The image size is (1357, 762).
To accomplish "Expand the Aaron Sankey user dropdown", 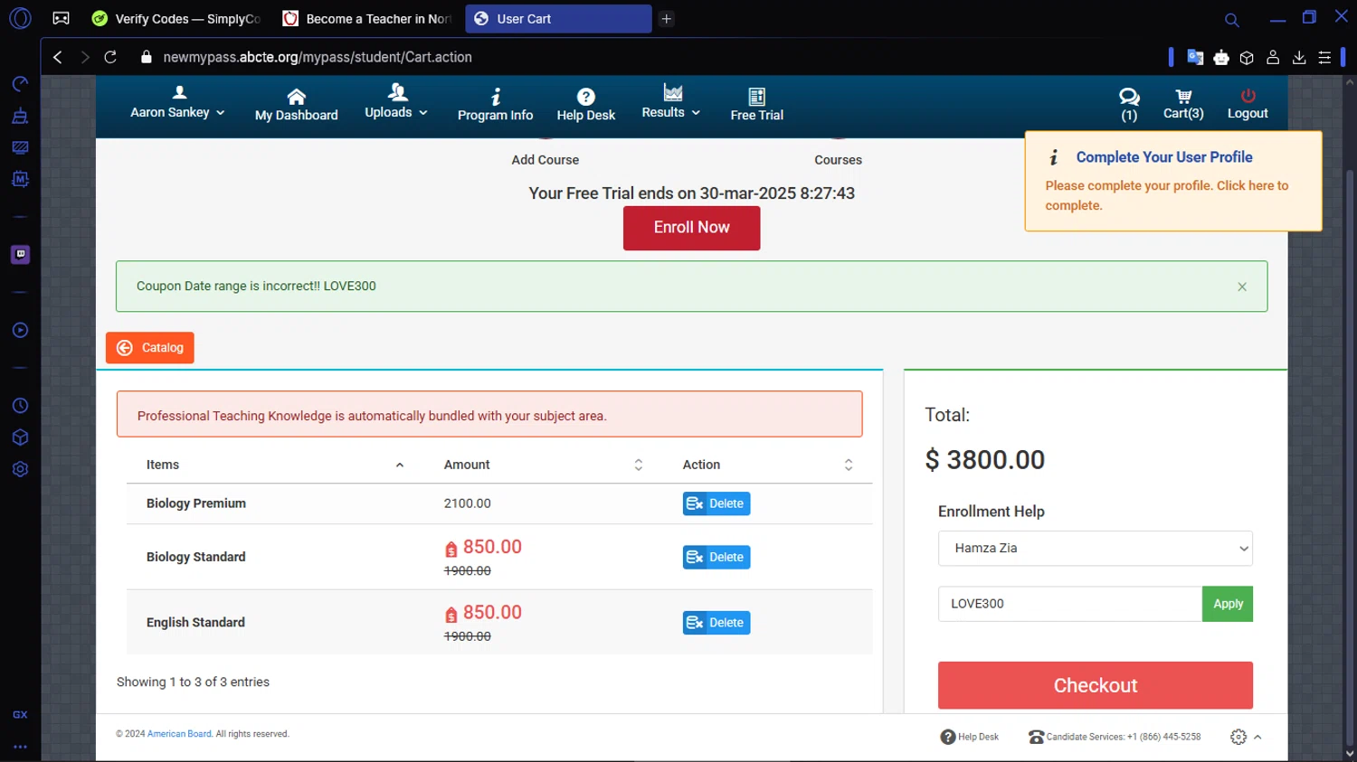I will 178,103.
